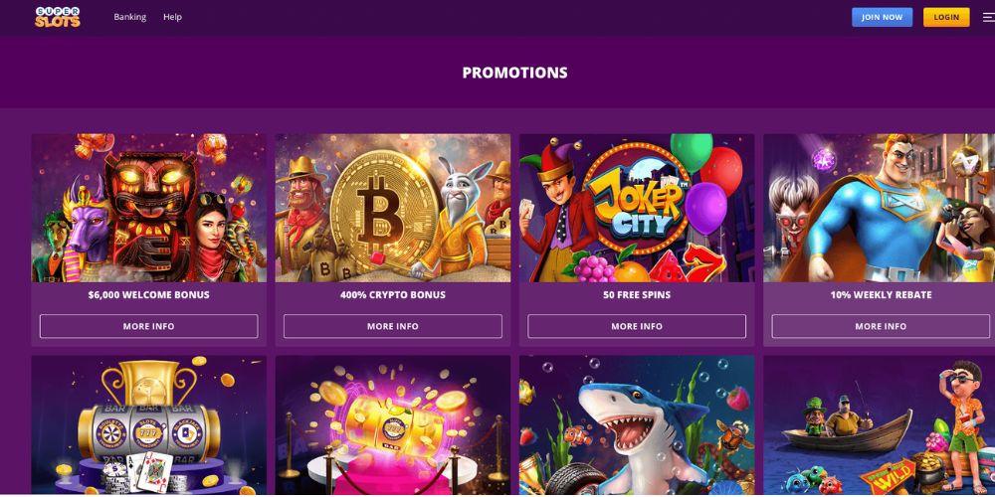Select the superhero weekly rebate image
Screen dimensions: 995x497
pyautogui.click(x=879, y=208)
